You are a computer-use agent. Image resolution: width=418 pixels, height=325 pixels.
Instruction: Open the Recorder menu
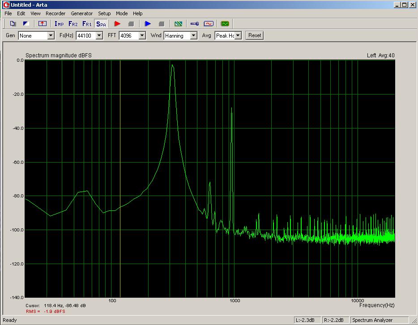pyautogui.click(x=55, y=13)
